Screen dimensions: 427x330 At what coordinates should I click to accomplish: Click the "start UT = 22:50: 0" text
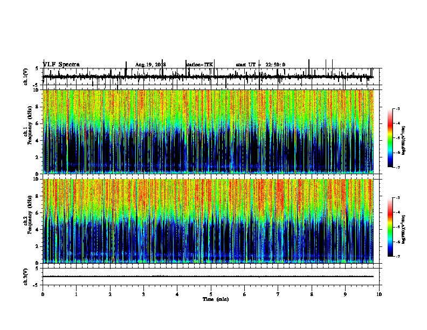pos(260,65)
